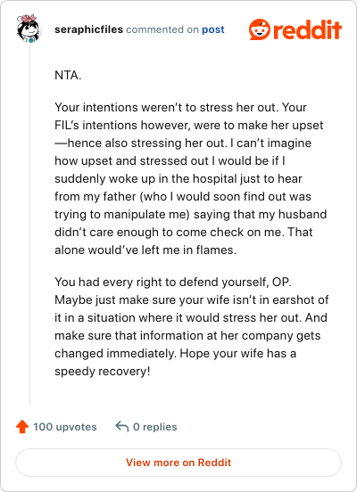
Task: Click the 'NTA.' verdict text
Action: click(x=68, y=75)
